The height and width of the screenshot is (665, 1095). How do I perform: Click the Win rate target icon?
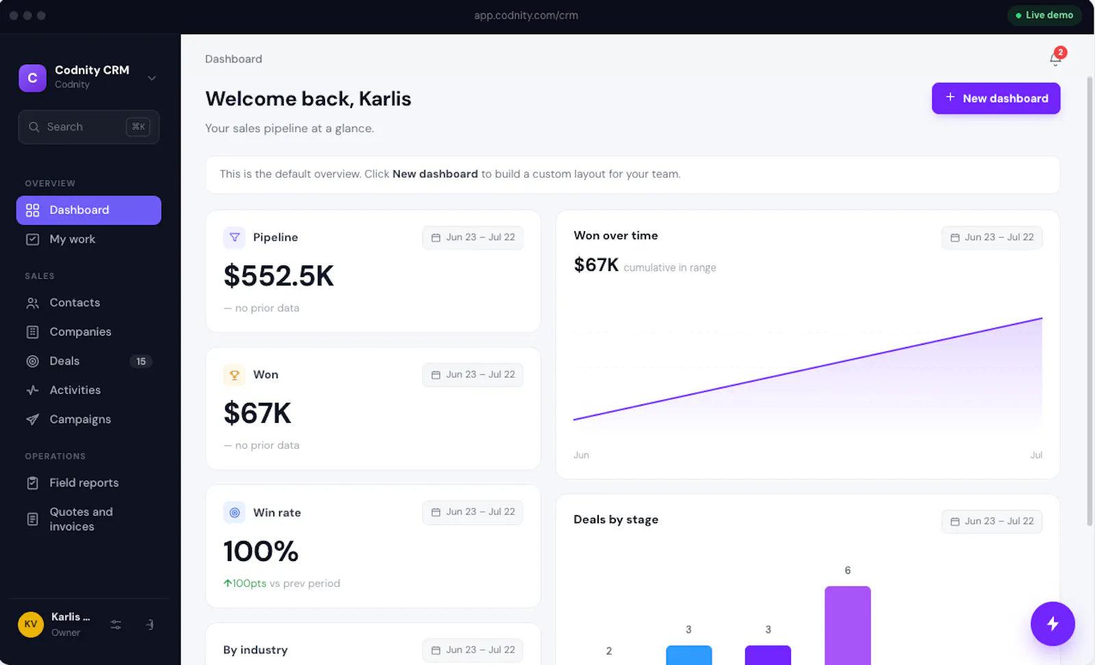(235, 512)
